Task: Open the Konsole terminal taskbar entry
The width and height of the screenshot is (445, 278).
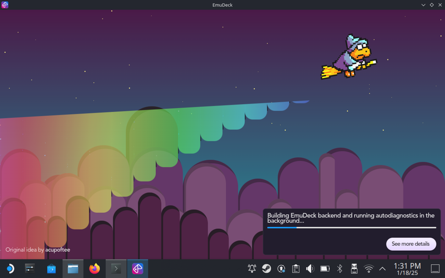Action: point(116,268)
